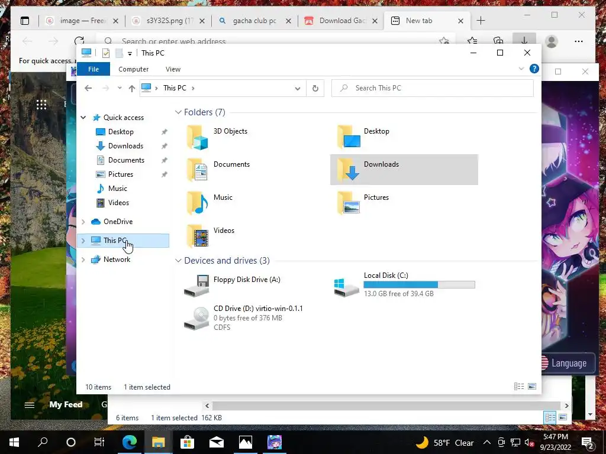Open a new Edge tab with plus

click(481, 21)
